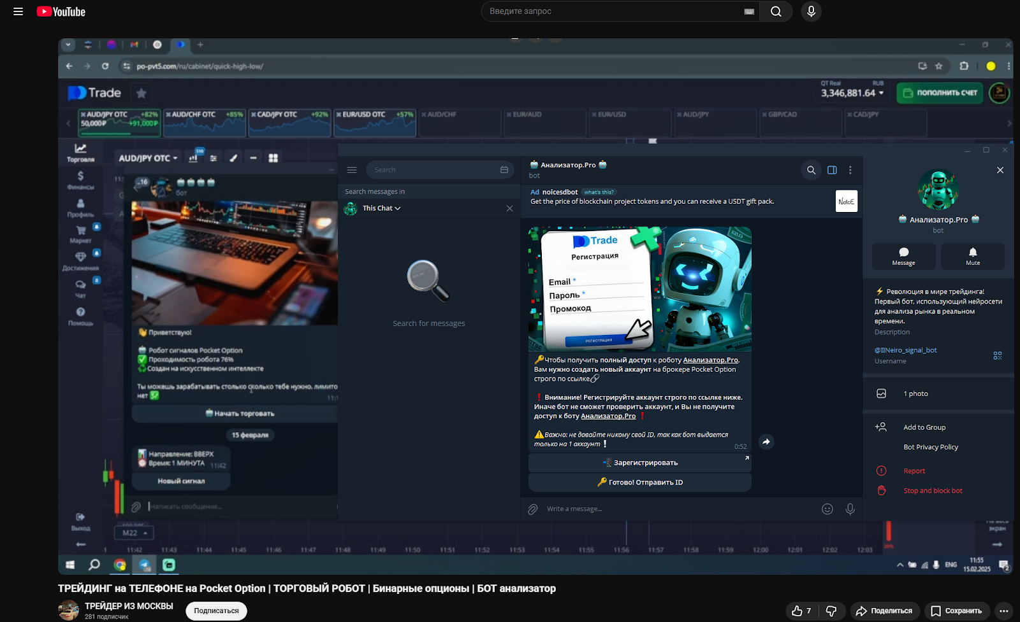The width and height of the screenshot is (1020, 622).
Task: Click the emoji smiley in message box
Action: click(x=827, y=509)
